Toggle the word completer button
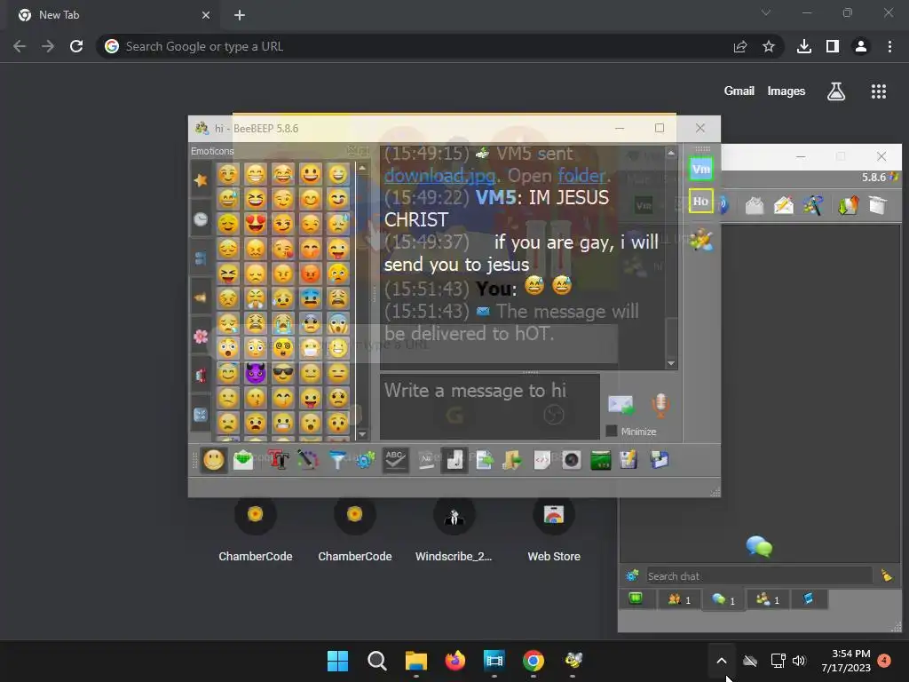 (x=426, y=461)
